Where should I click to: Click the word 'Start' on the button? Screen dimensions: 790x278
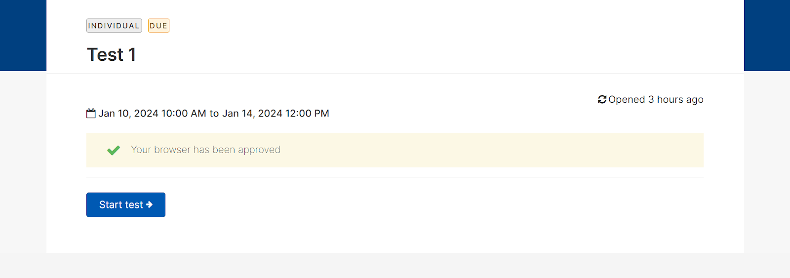pos(111,205)
